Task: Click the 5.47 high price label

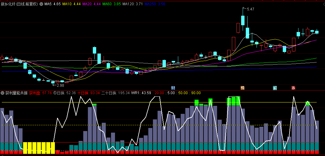Action: pyautogui.click(x=250, y=9)
